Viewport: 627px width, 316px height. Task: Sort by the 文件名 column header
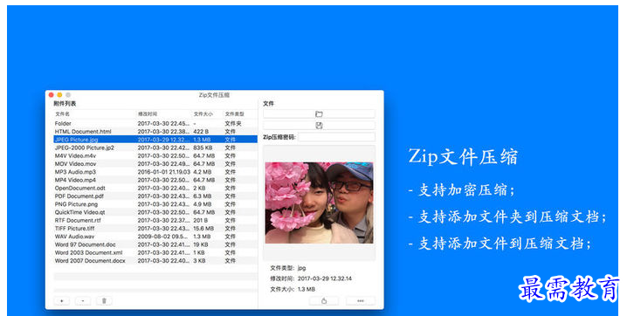coord(63,114)
